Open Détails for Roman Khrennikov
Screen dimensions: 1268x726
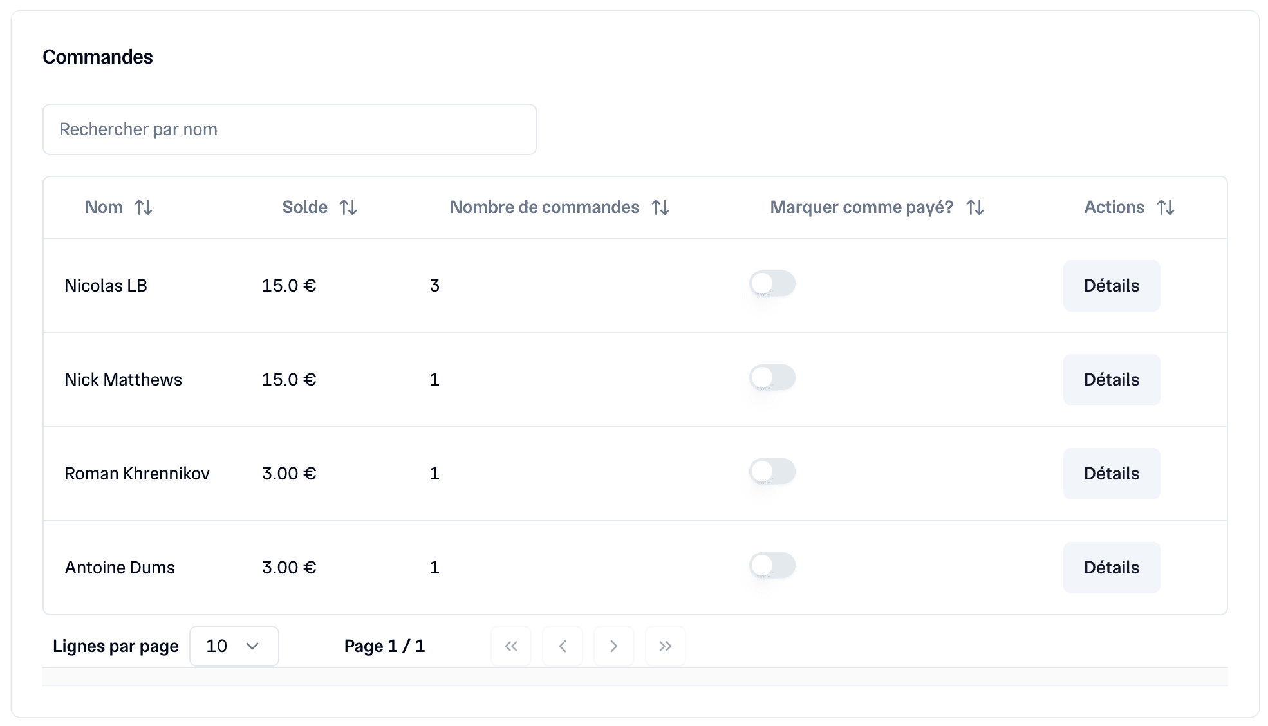click(x=1111, y=474)
